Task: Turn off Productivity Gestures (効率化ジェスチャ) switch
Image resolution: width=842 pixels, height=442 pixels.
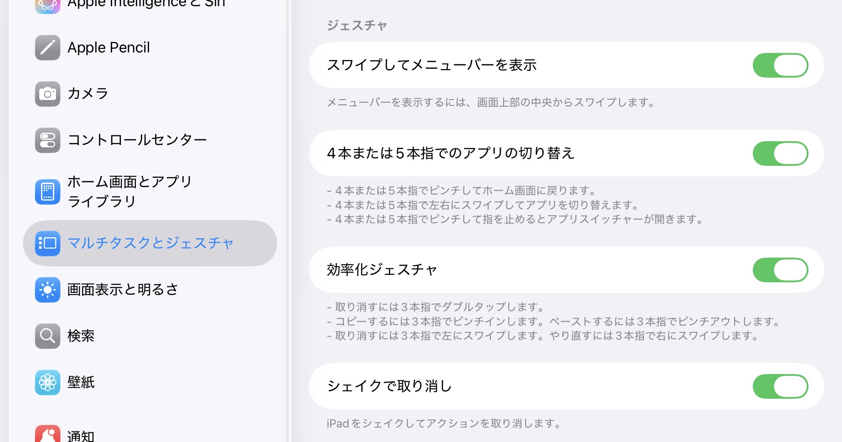Action: [780, 270]
